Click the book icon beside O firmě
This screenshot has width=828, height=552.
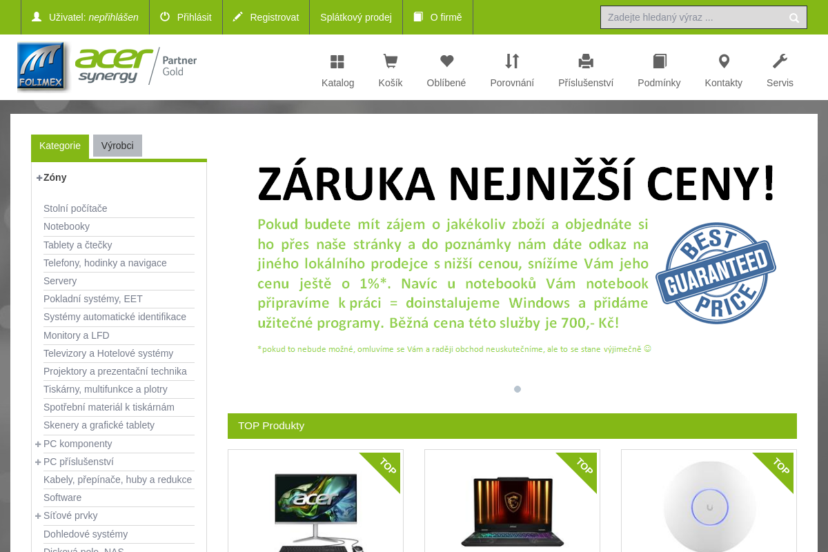click(418, 17)
